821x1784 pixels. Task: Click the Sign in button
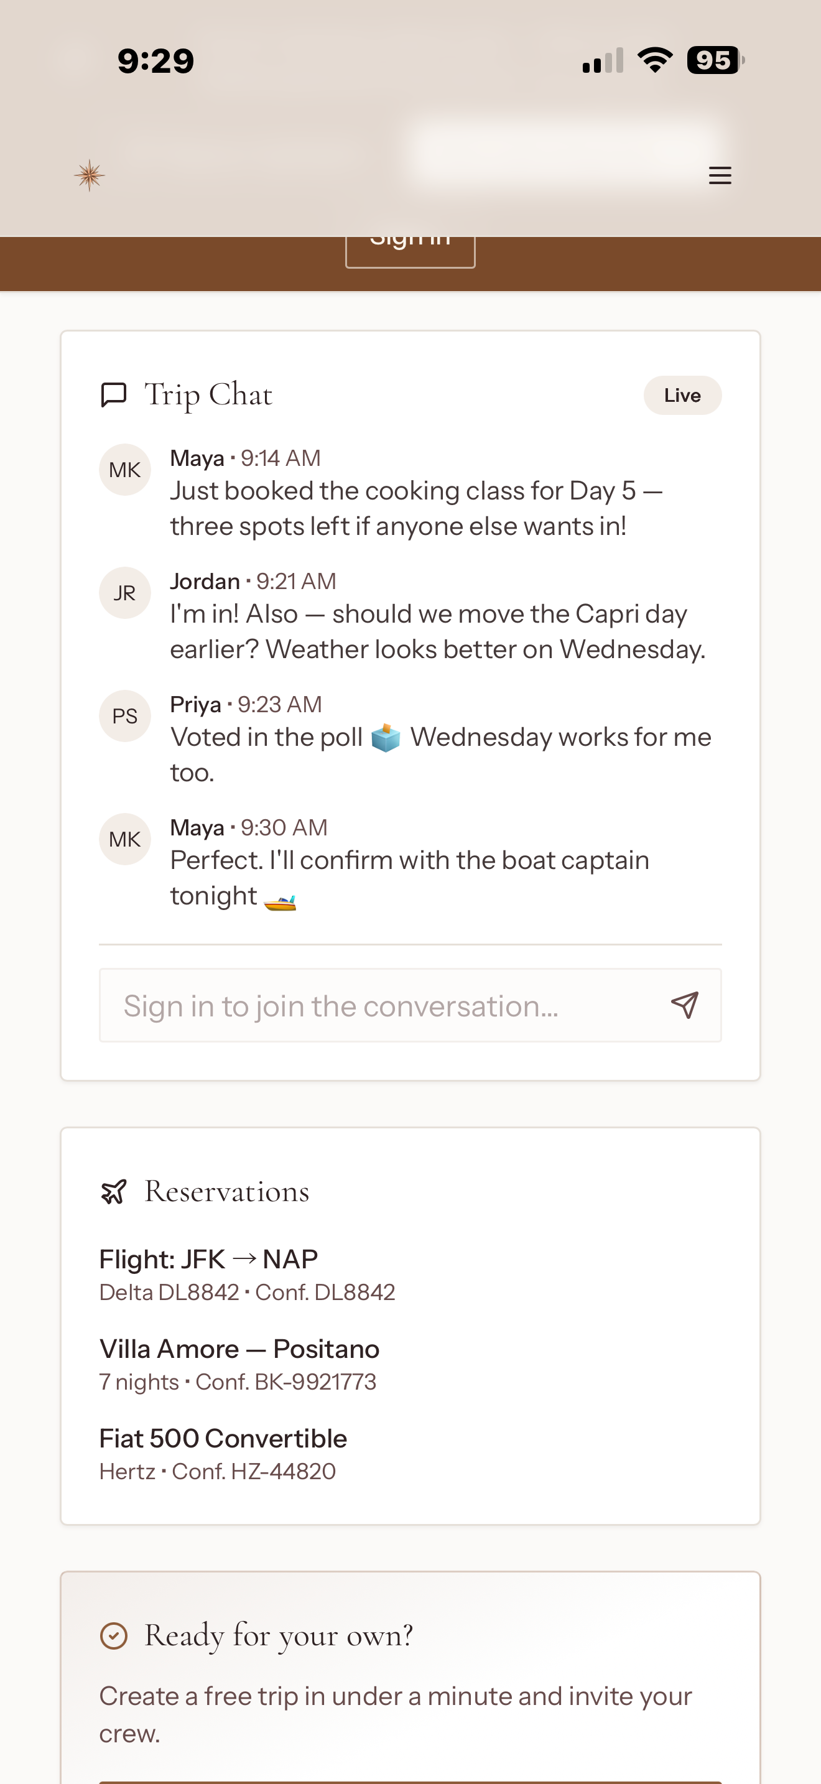(410, 251)
